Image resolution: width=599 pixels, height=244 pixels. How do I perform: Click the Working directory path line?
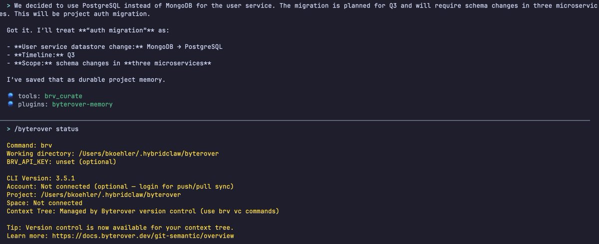coord(112,153)
